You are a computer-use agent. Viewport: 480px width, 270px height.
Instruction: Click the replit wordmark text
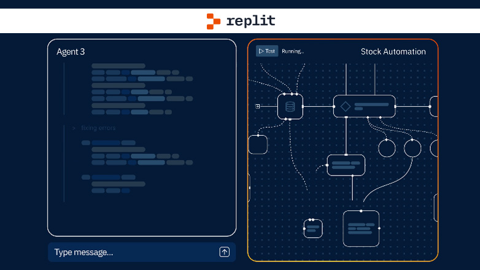250,21
